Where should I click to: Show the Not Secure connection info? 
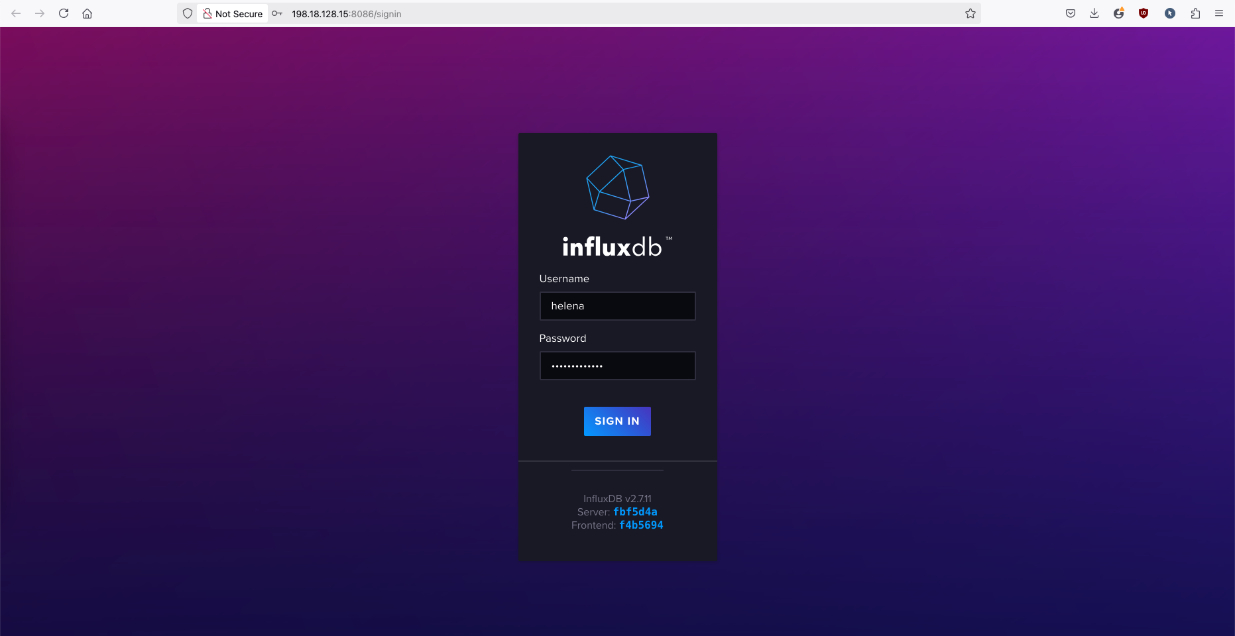[x=233, y=13]
